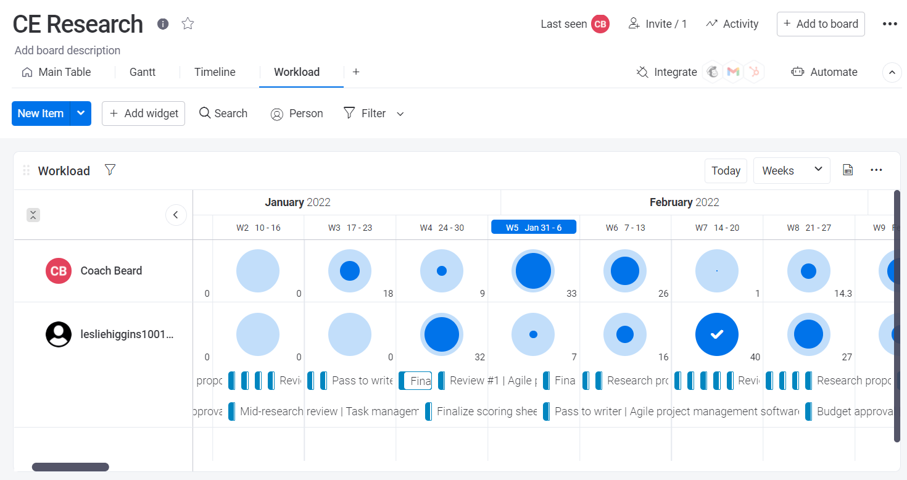Open Search in the board toolbar
This screenshot has height=480, width=907.
click(x=223, y=113)
